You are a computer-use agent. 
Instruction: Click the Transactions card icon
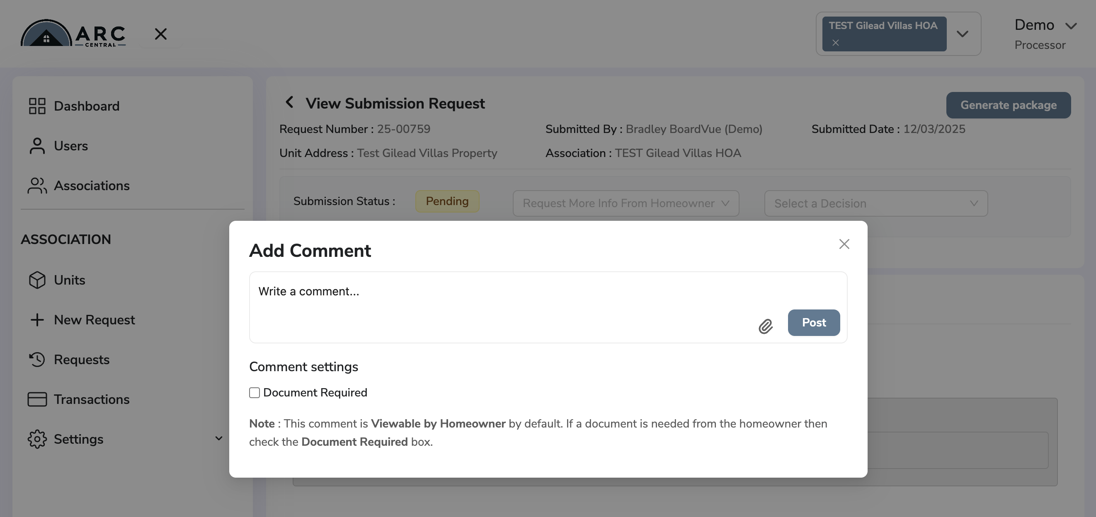click(37, 399)
